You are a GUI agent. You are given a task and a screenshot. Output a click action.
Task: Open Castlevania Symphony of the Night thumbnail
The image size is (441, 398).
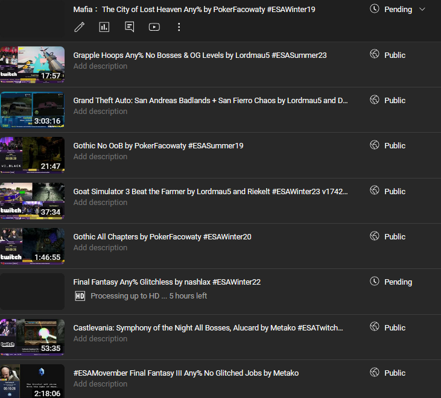[33, 337]
